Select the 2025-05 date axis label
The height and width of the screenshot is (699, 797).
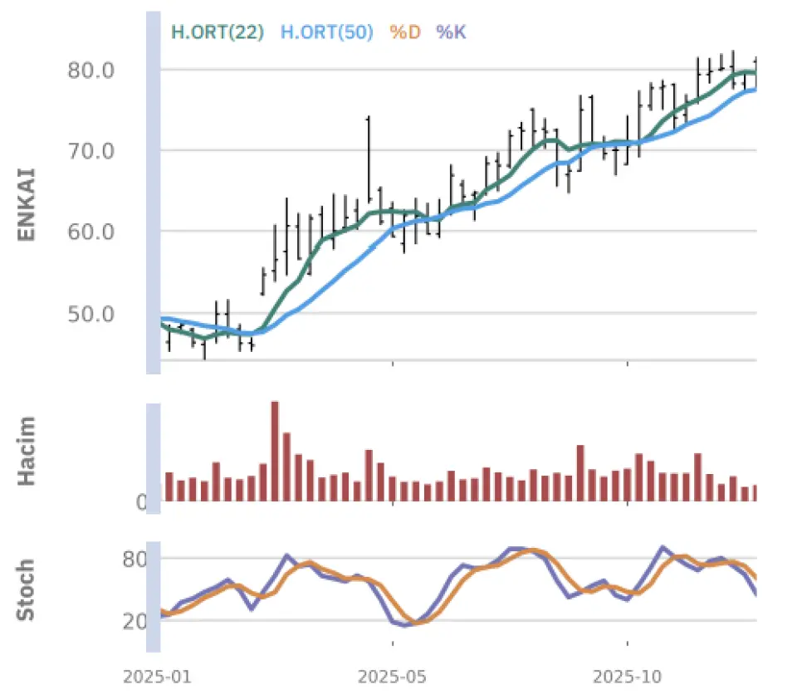(392, 677)
